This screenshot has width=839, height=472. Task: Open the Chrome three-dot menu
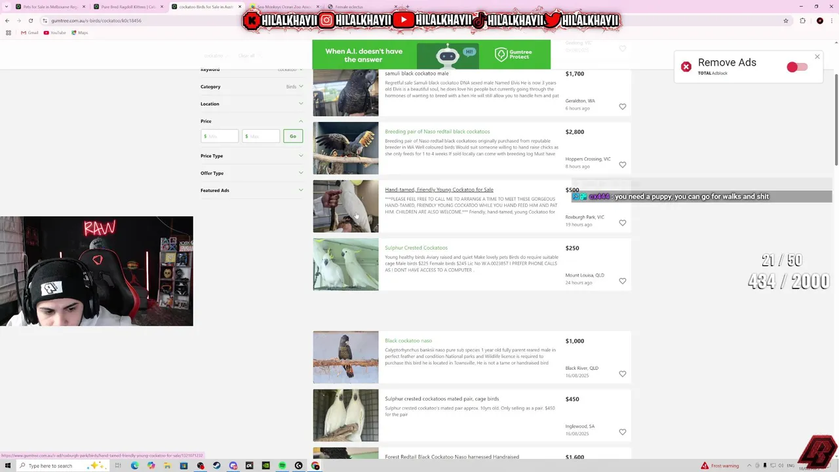tap(831, 20)
